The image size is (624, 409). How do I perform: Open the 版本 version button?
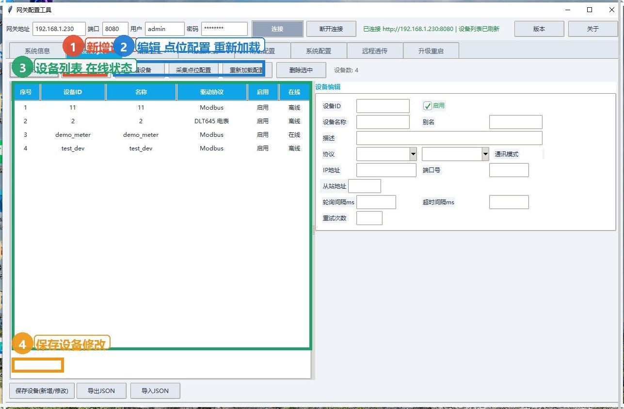tap(539, 29)
